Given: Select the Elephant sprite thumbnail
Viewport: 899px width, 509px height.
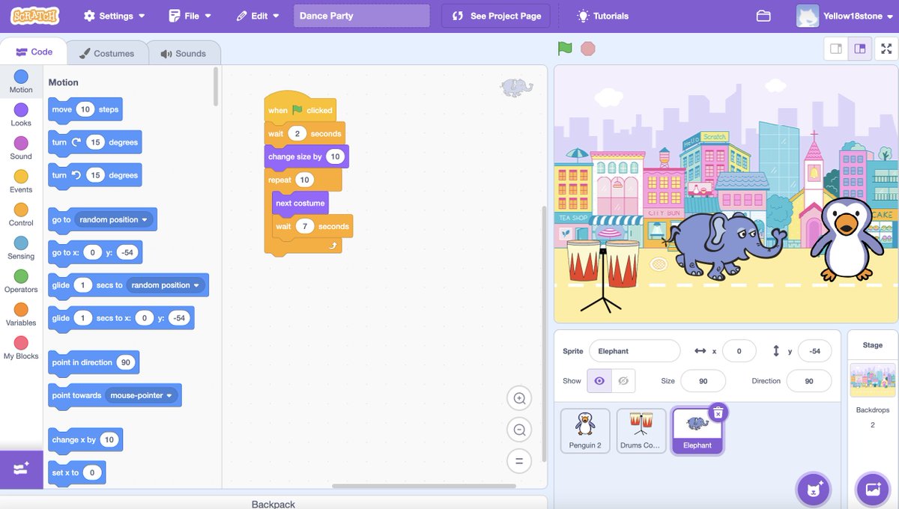Looking at the screenshot, I should tap(697, 431).
